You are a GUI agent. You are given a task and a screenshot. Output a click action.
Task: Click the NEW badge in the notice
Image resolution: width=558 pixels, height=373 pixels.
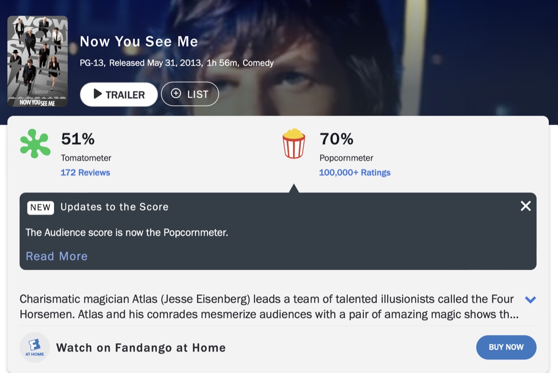[x=40, y=207]
